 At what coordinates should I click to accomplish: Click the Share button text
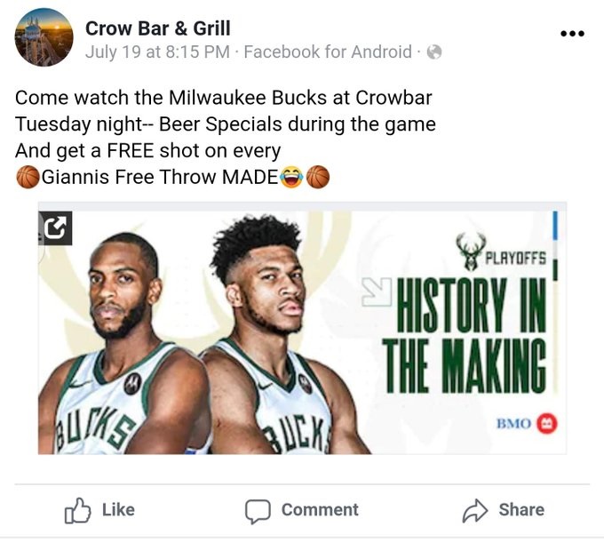[x=521, y=510]
